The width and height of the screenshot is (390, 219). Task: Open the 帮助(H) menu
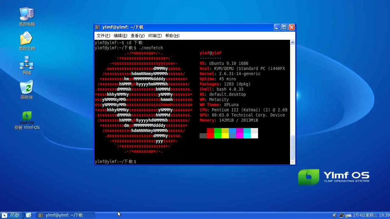click(x=172, y=36)
